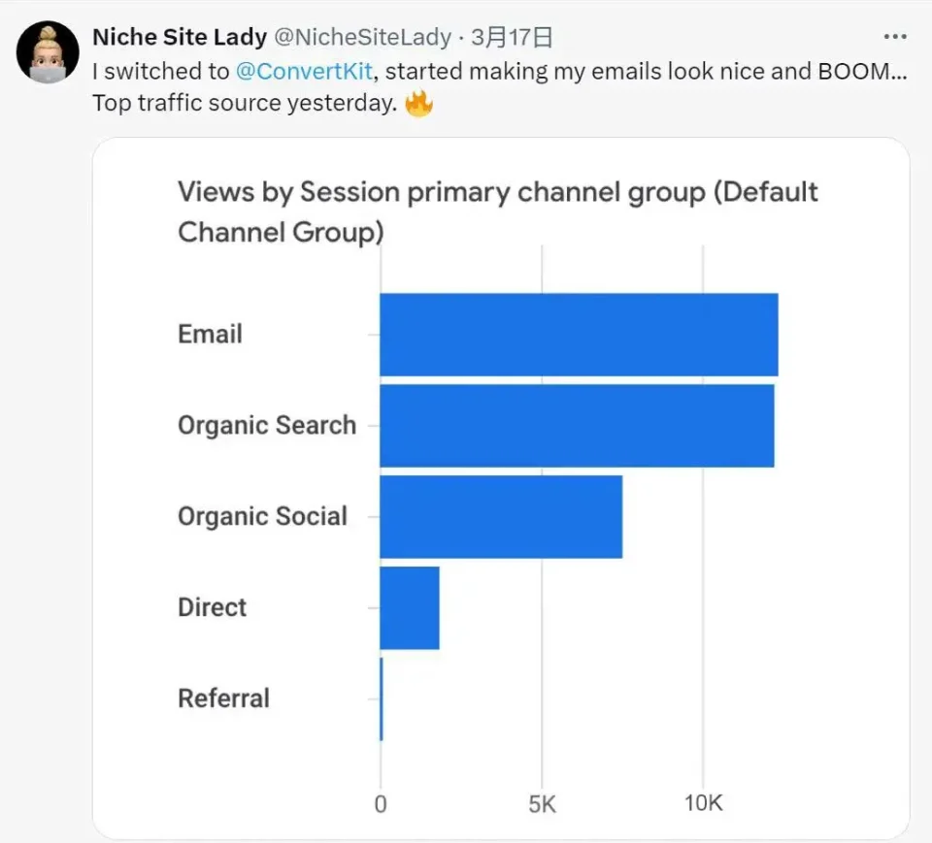Click the Referral axis label

click(x=223, y=698)
